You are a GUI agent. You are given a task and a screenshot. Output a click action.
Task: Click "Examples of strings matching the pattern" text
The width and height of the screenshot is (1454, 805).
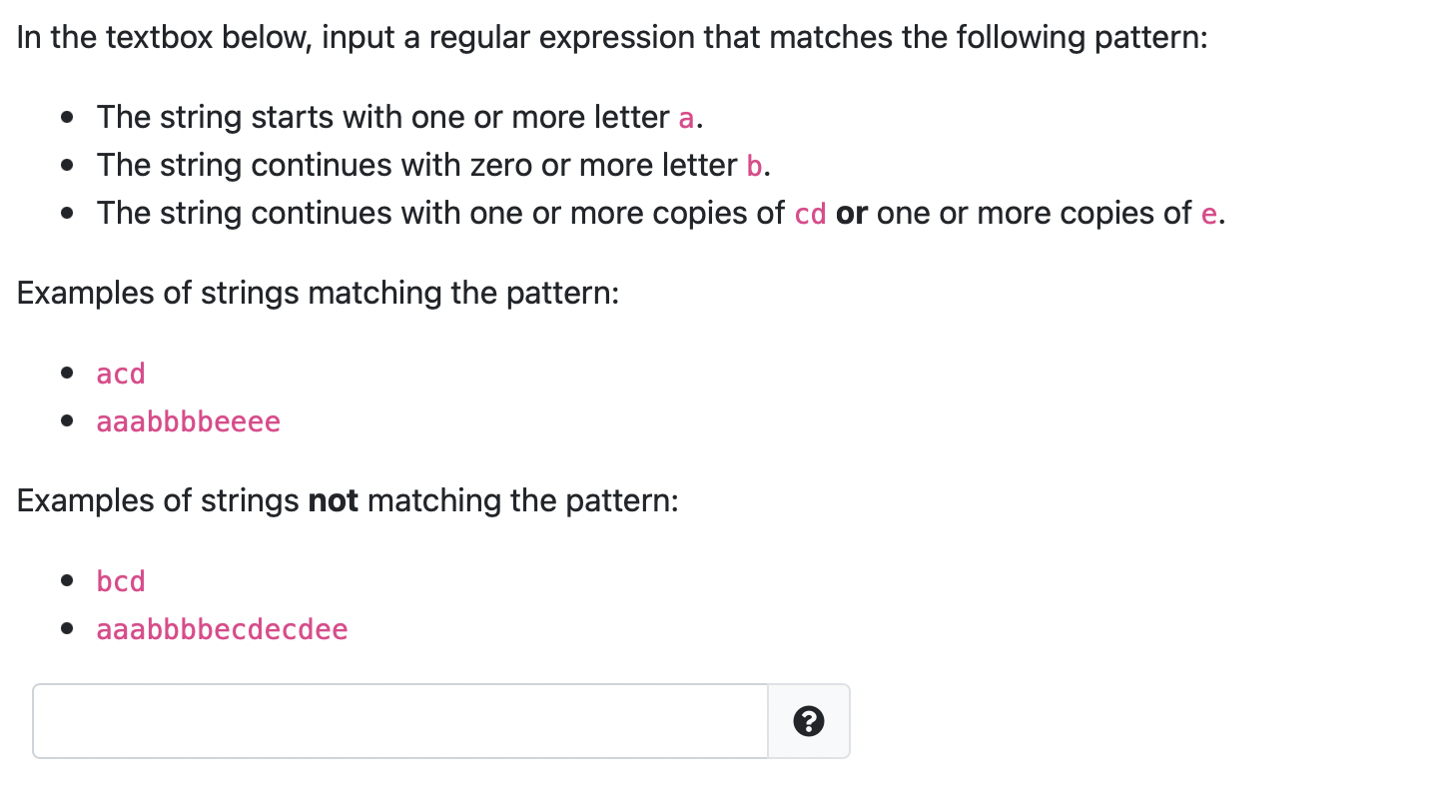tap(319, 294)
